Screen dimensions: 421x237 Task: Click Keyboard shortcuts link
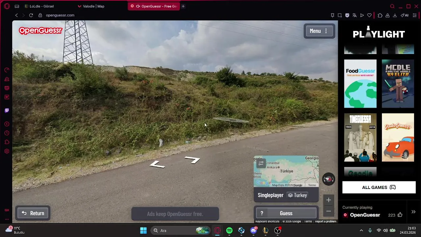click(x=267, y=222)
